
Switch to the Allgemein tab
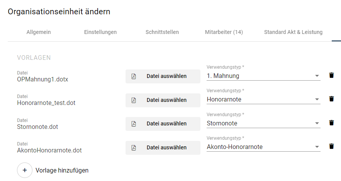(39, 32)
